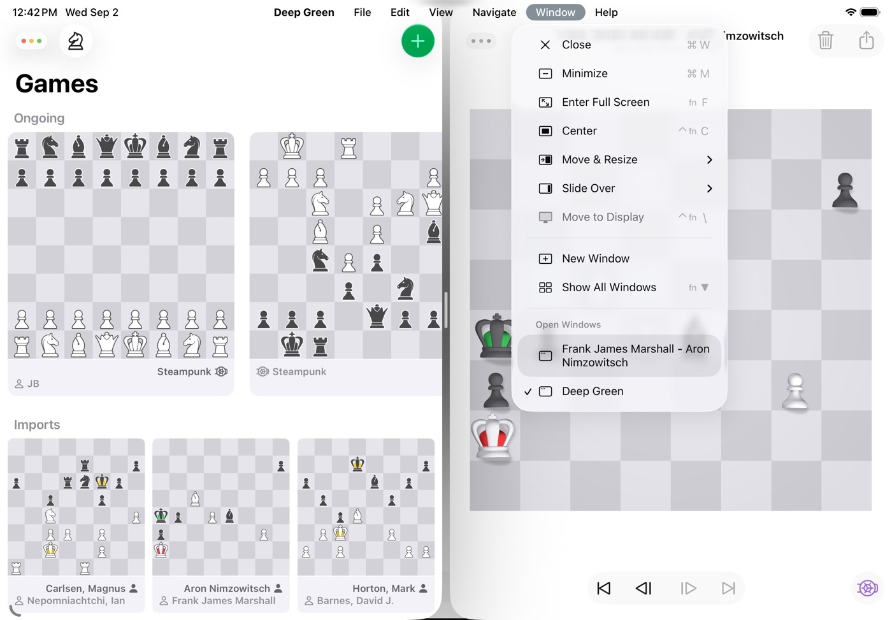
Task: Step forward one move
Action: pos(688,588)
